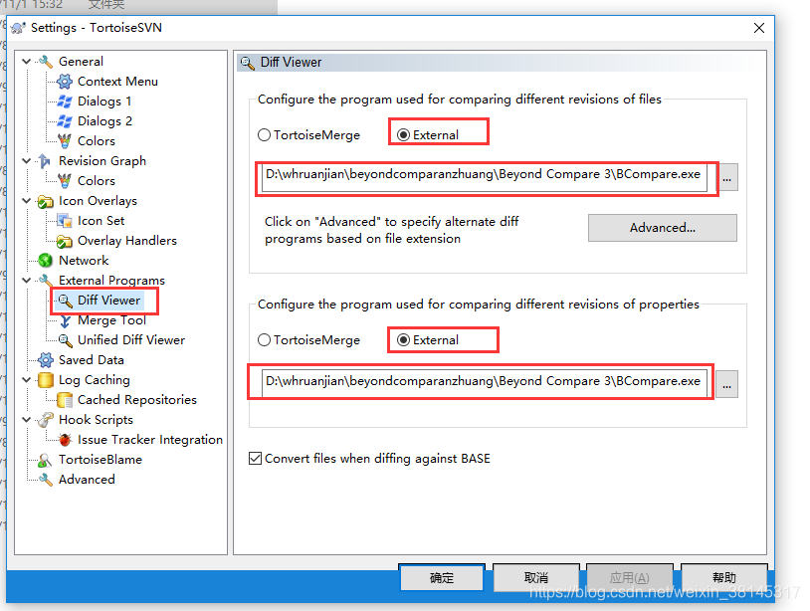Browse for the file diff program
The width and height of the screenshot is (810, 611).
pyautogui.click(x=726, y=178)
